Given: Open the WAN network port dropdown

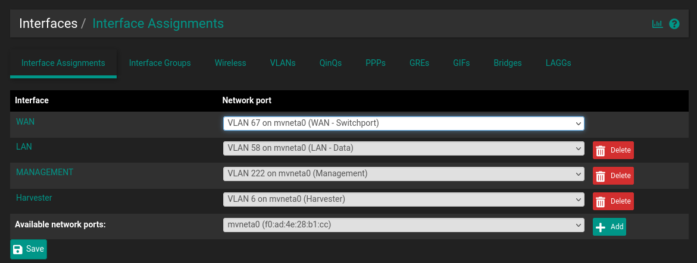Looking at the screenshot, I should 403,123.
